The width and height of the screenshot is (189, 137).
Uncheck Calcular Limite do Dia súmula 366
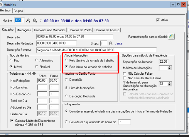click(x=12, y=121)
